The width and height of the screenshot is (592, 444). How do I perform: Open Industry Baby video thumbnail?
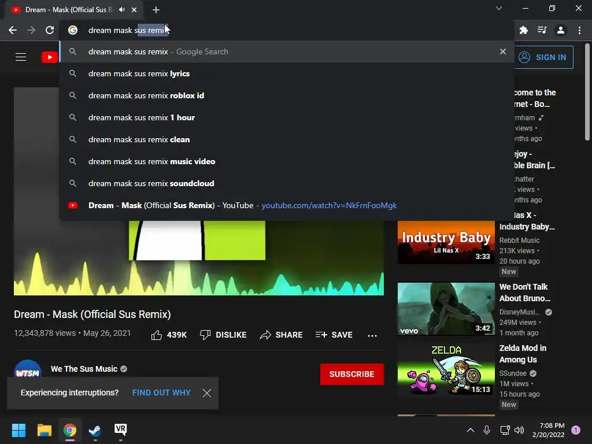(x=446, y=242)
